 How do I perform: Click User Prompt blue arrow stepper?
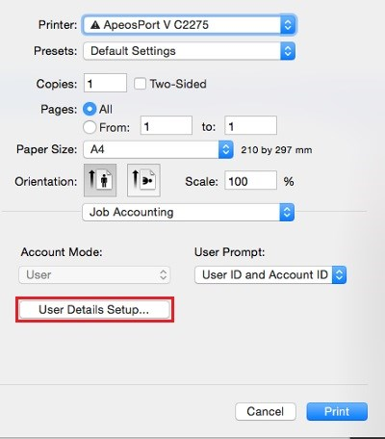[x=339, y=274]
